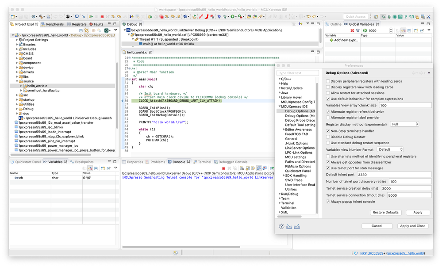Click the red Terminate debug toolbar icon
This screenshot has height=267, width=442.
click(x=102, y=17)
